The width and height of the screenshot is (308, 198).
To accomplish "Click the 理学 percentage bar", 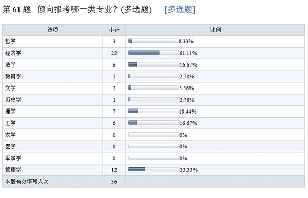I will [x=153, y=111].
